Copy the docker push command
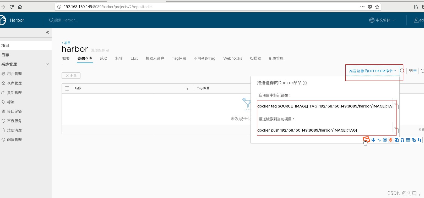Screen dimensions: 424x198 pos(396,130)
